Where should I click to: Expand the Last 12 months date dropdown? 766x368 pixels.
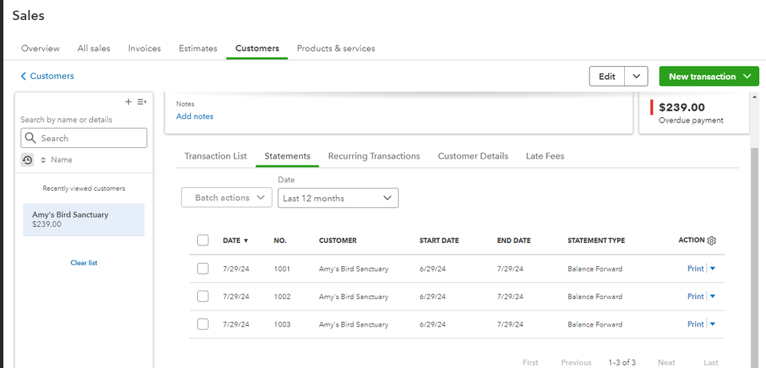click(x=337, y=198)
